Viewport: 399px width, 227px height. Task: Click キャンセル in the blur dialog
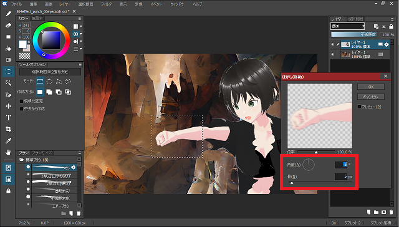[x=371, y=97]
